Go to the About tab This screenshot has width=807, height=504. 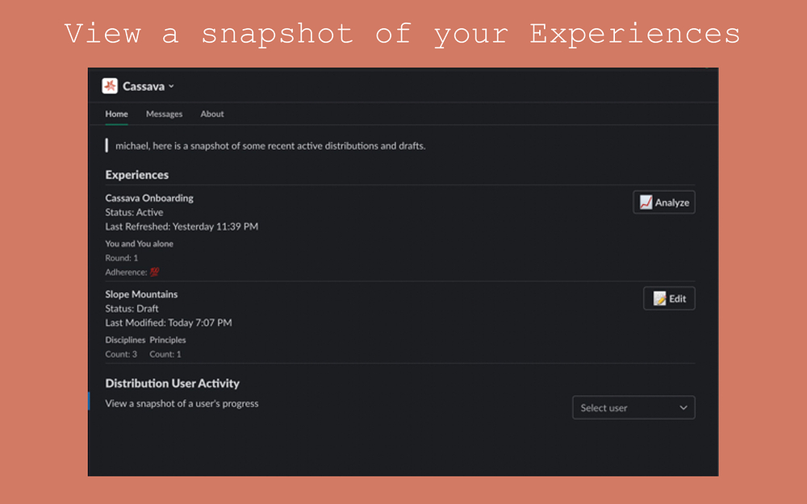coord(212,114)
